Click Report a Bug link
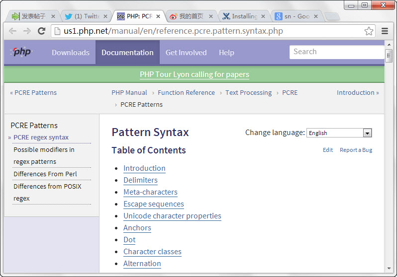The height and width of the screenshot is (277, 397). pos(356,150)
